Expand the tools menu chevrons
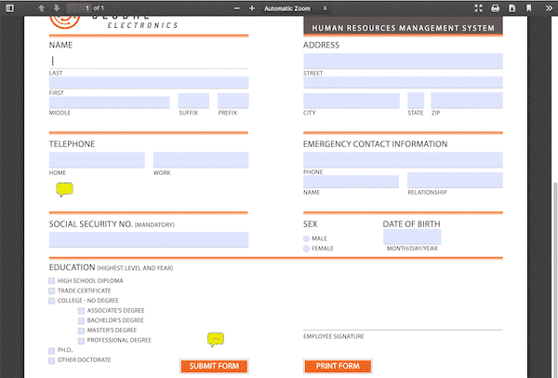 (549, 8)
